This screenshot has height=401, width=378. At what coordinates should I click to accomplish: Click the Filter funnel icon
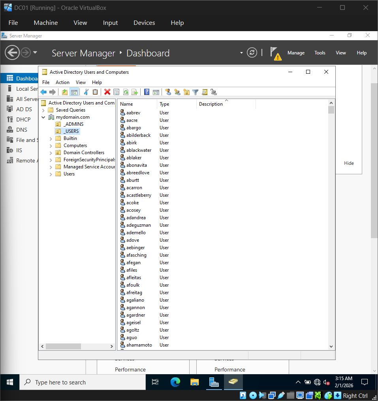click(x=195, y=92)
